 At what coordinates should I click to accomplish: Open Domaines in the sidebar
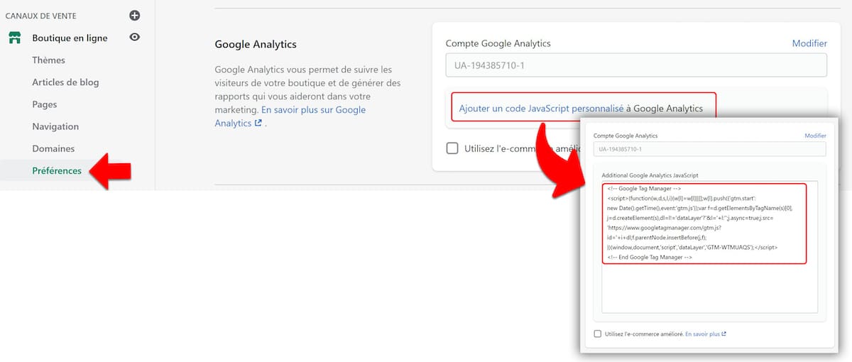53,148
